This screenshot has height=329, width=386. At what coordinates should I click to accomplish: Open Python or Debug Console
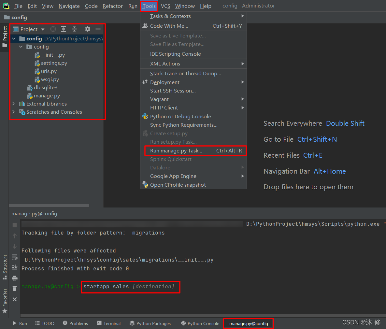click(193, 117)
